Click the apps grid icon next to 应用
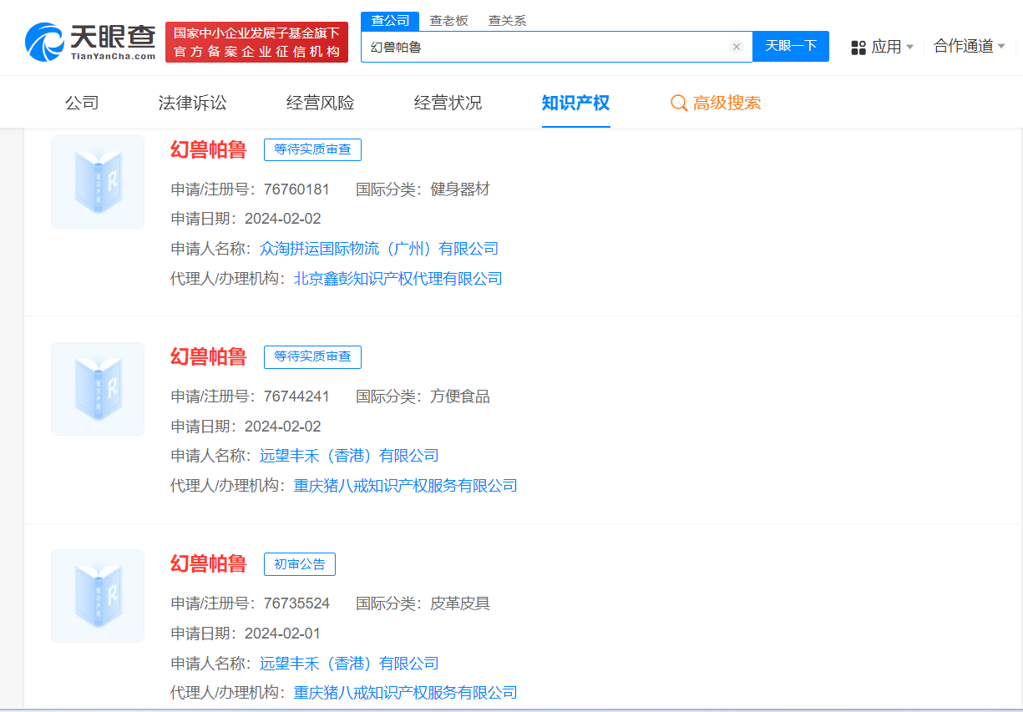 click(x=858, y=48)
